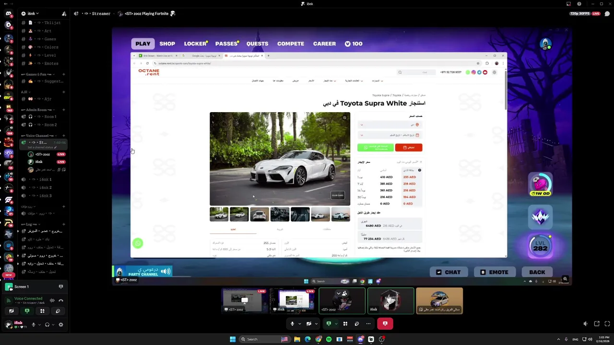Open File Explorer from the taskbar
Image resolution: width=614 pixels, height=345 pixels.
pos(297,339)
